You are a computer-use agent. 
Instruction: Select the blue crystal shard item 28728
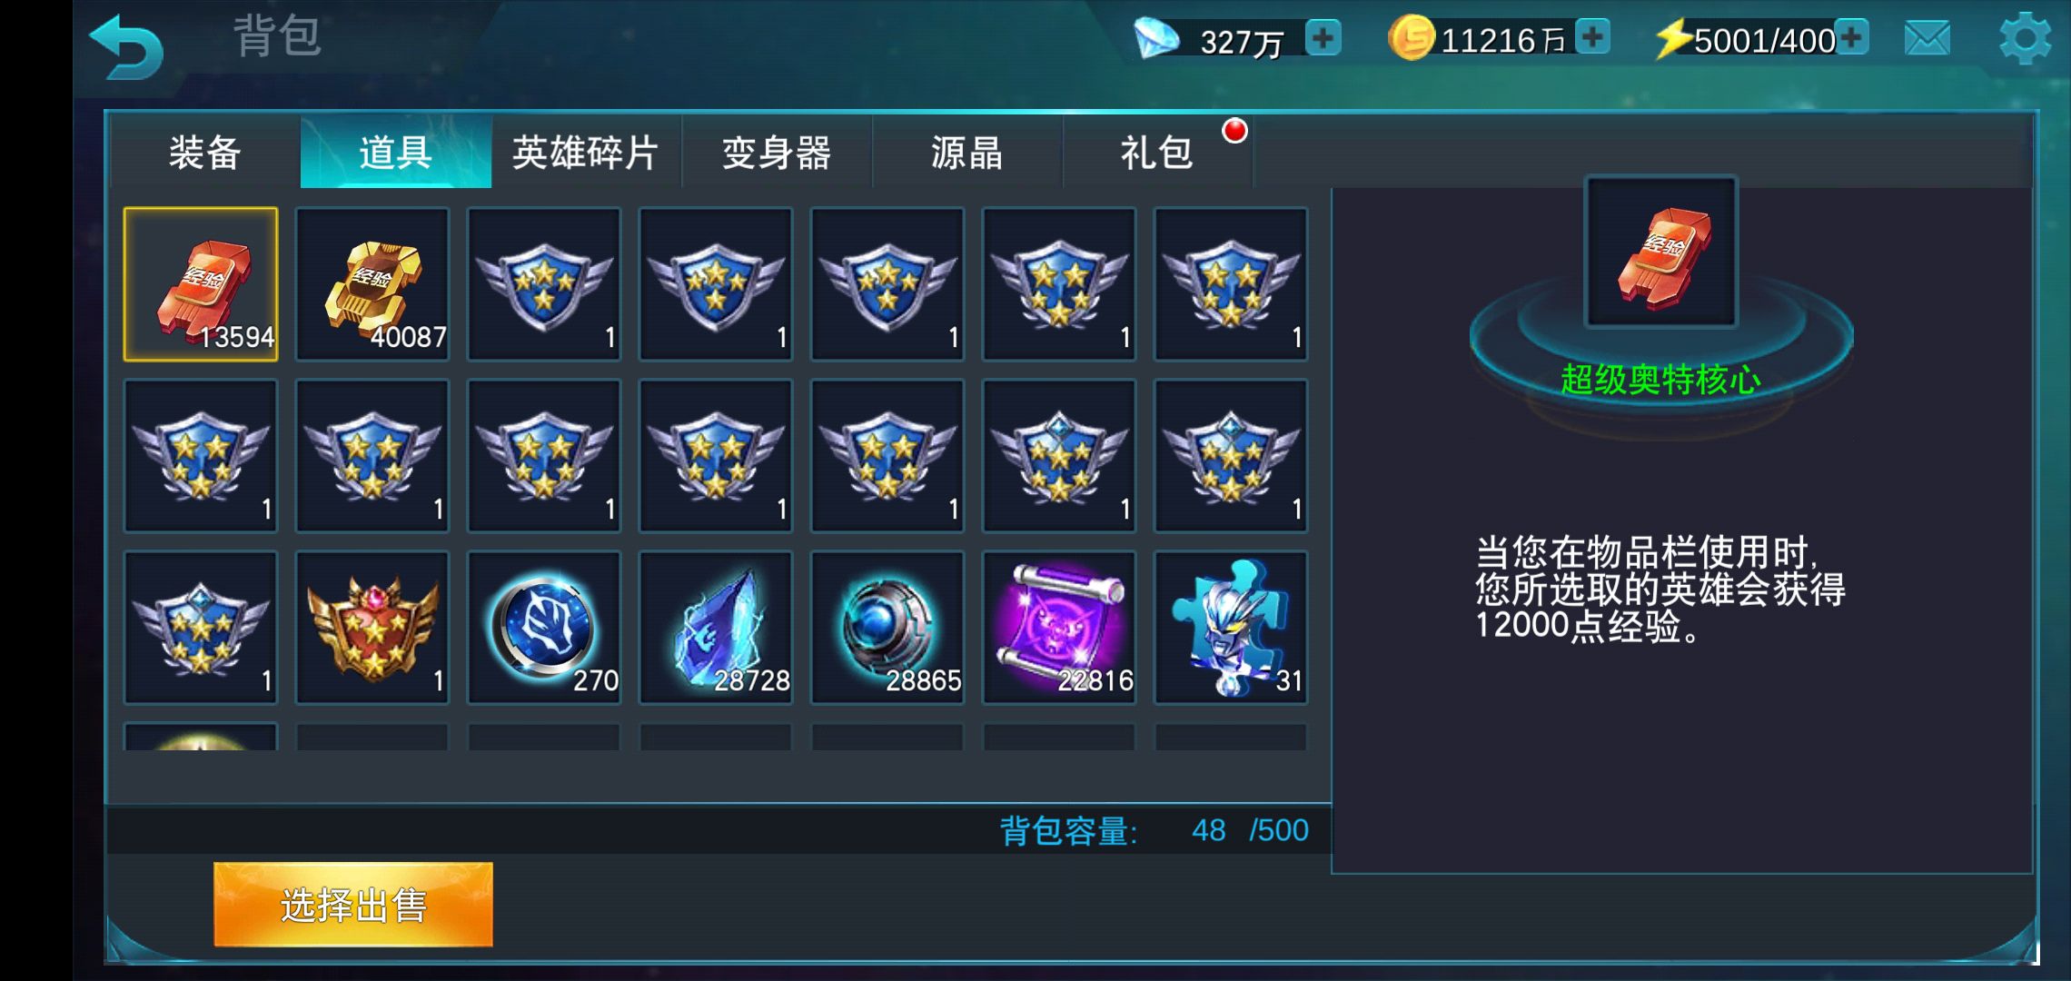[x=716, y=628]
